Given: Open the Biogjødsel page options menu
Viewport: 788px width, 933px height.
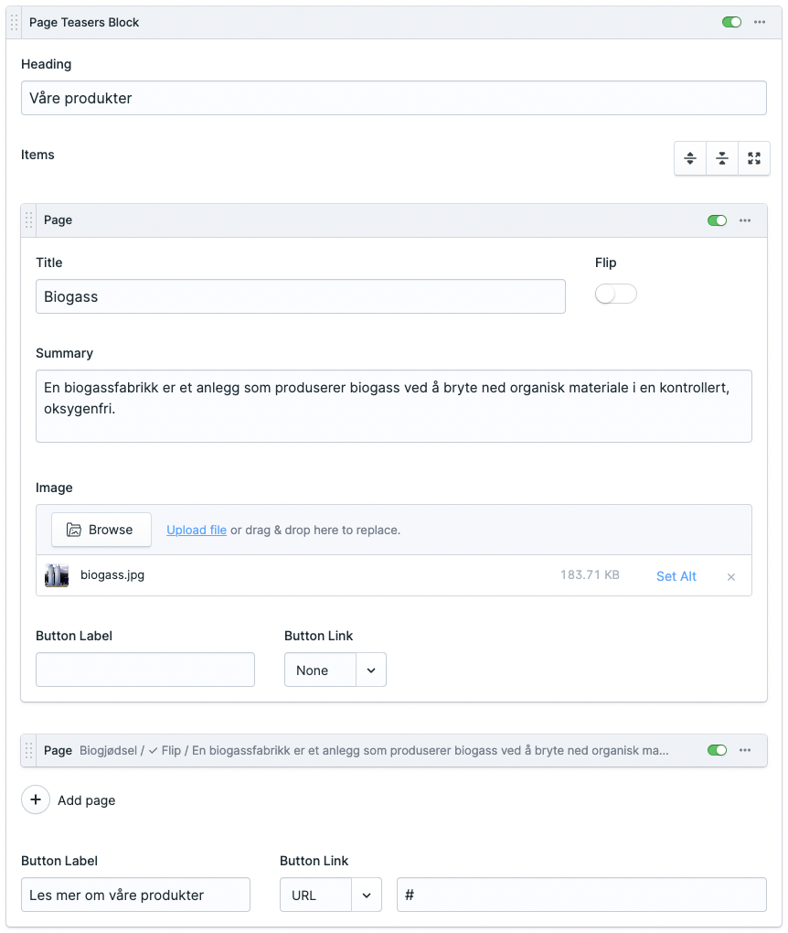Looking at the screenshot, I should (745, 750).
